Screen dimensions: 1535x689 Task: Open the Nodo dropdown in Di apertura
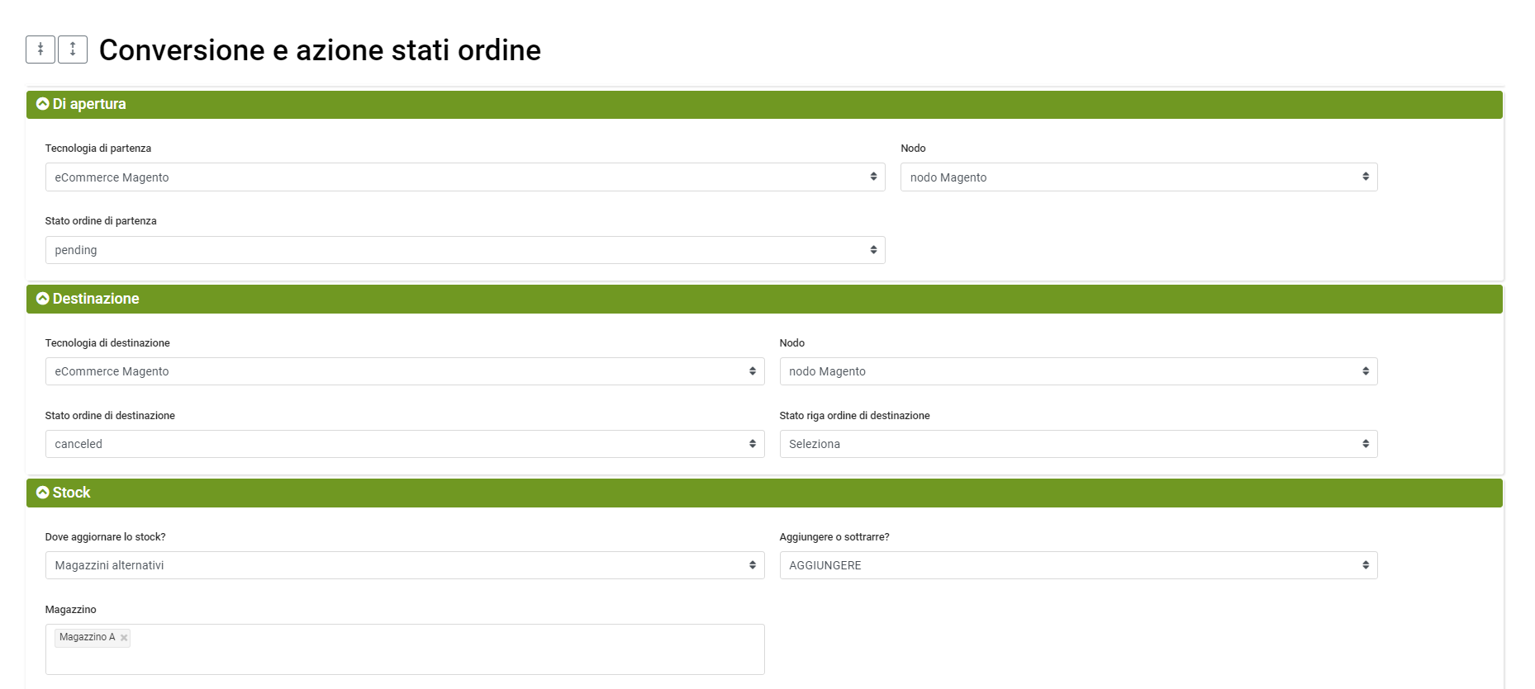tap(1138, 177)
